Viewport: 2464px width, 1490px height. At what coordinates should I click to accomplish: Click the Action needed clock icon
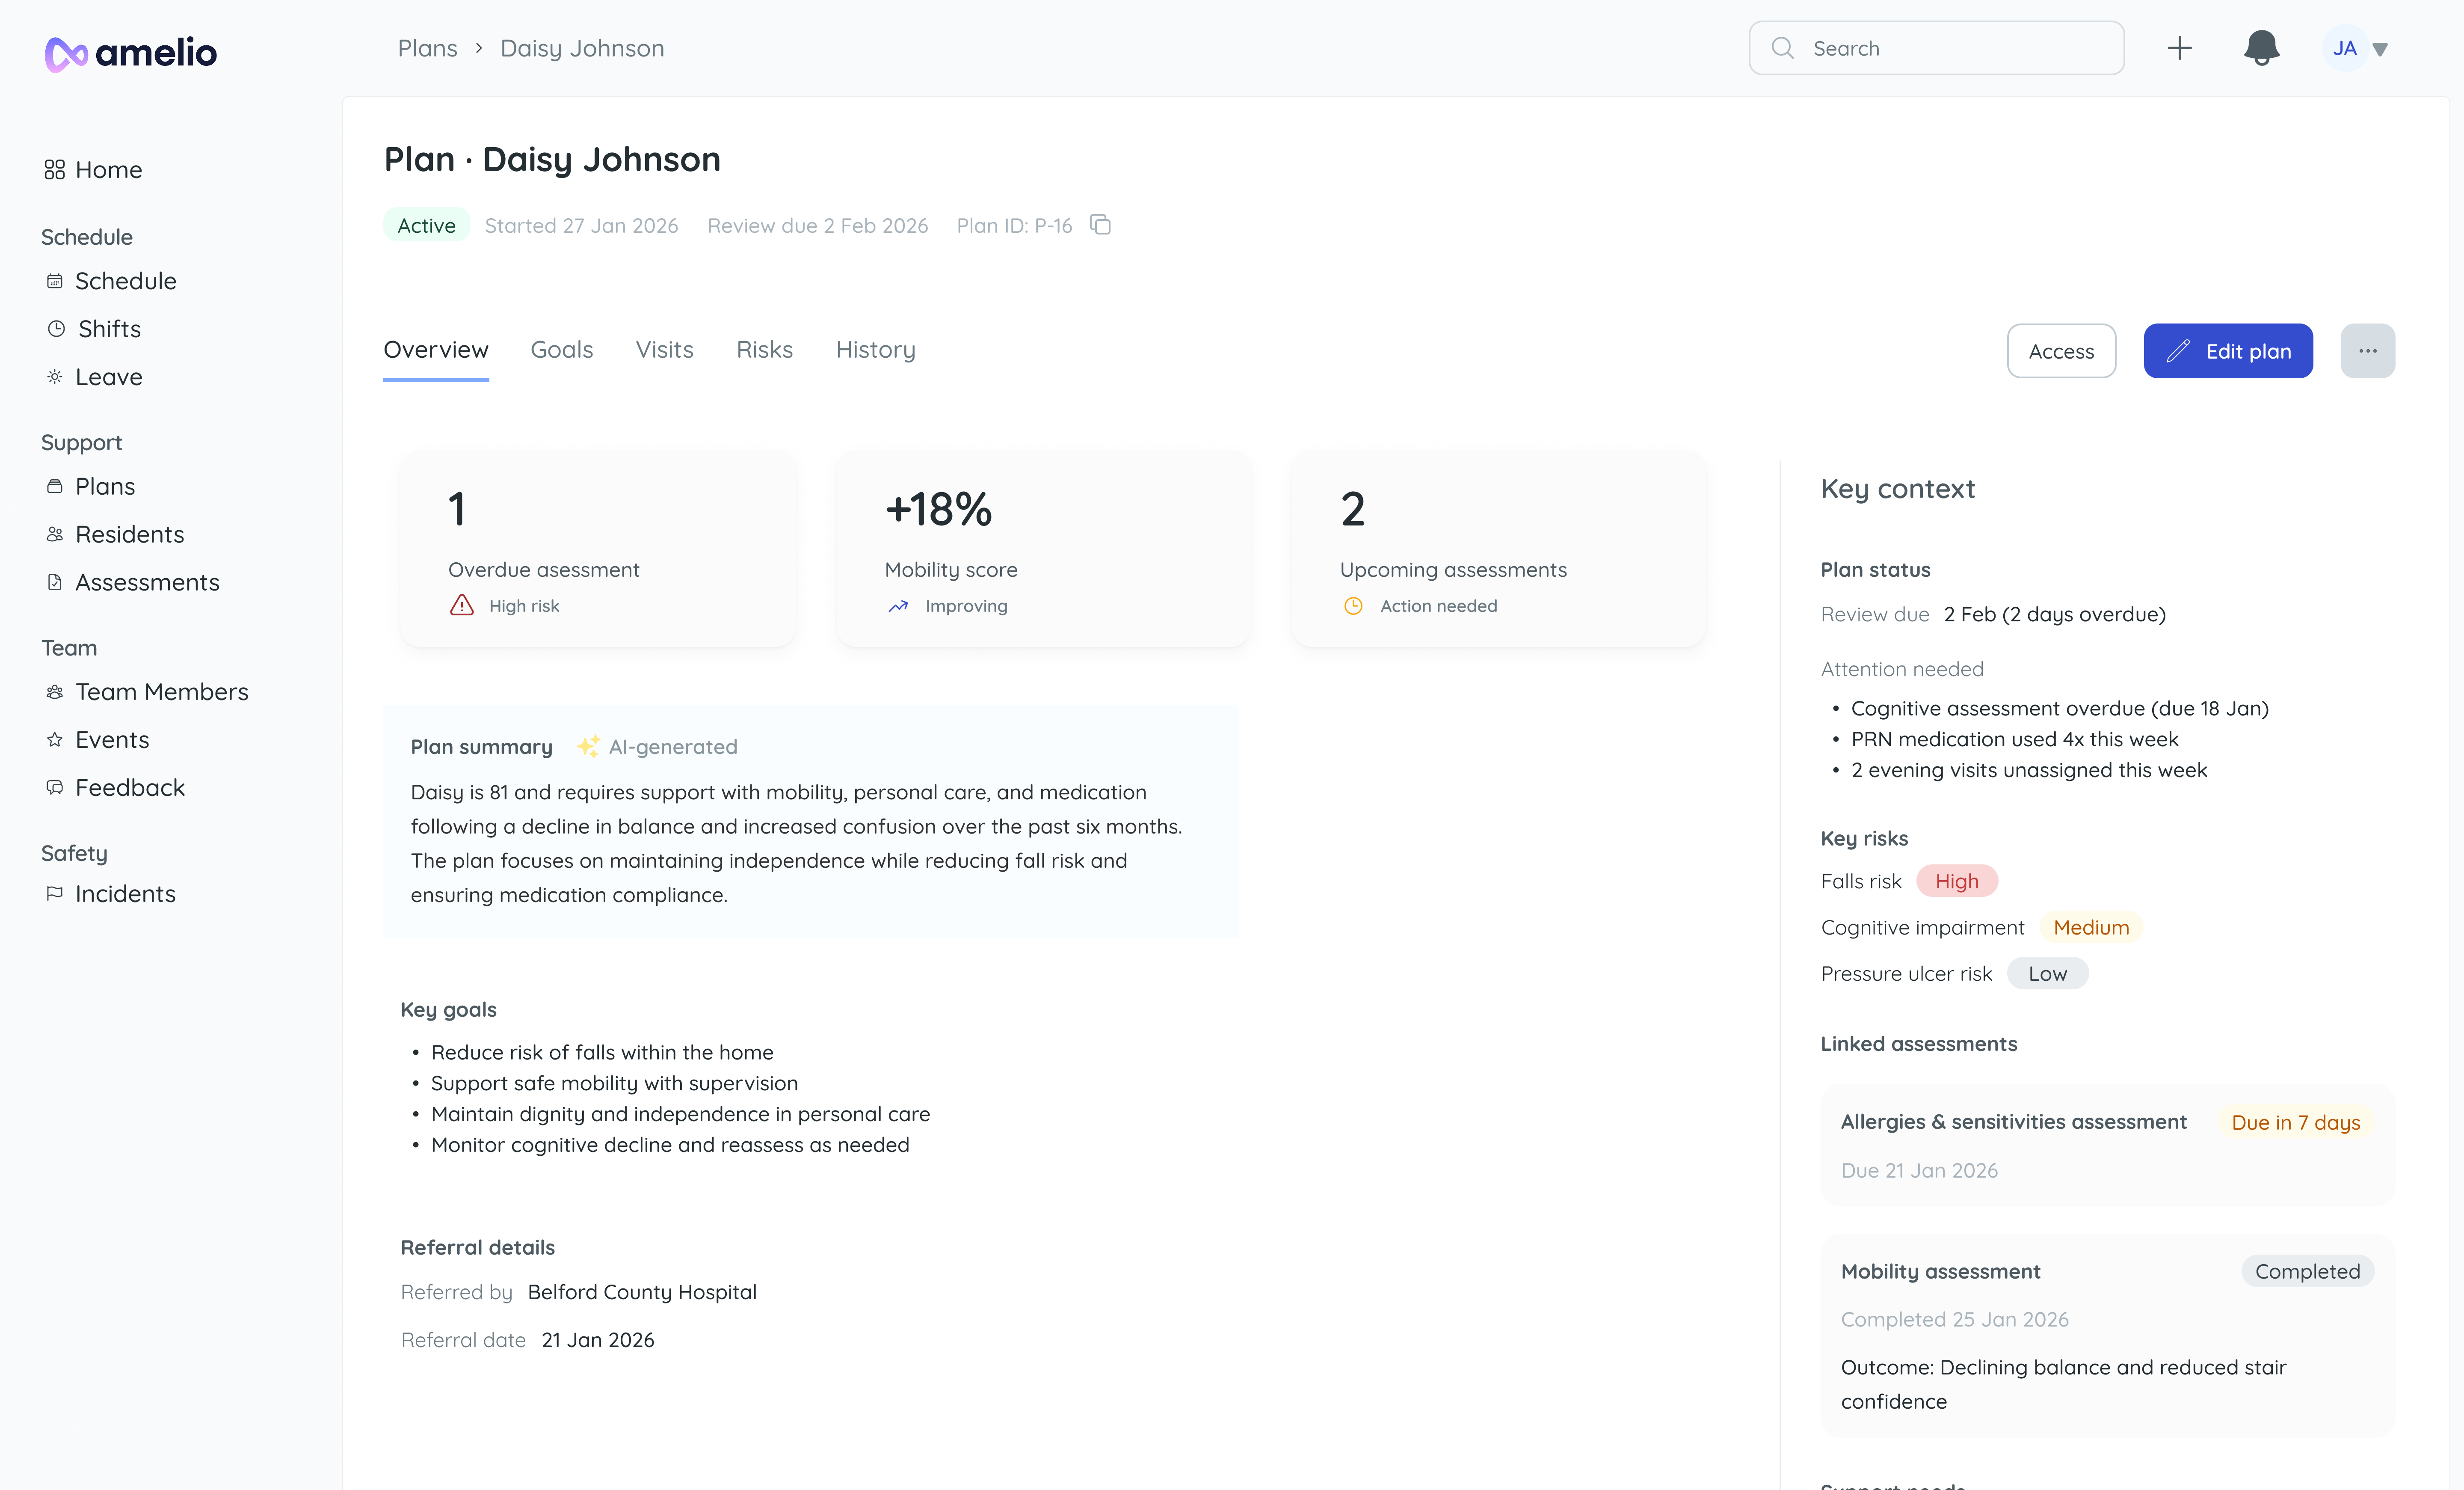click(1353, 606)
